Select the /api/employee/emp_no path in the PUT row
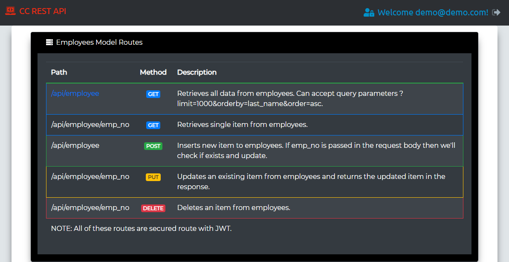The image size is (509, 262). [90, 176]
